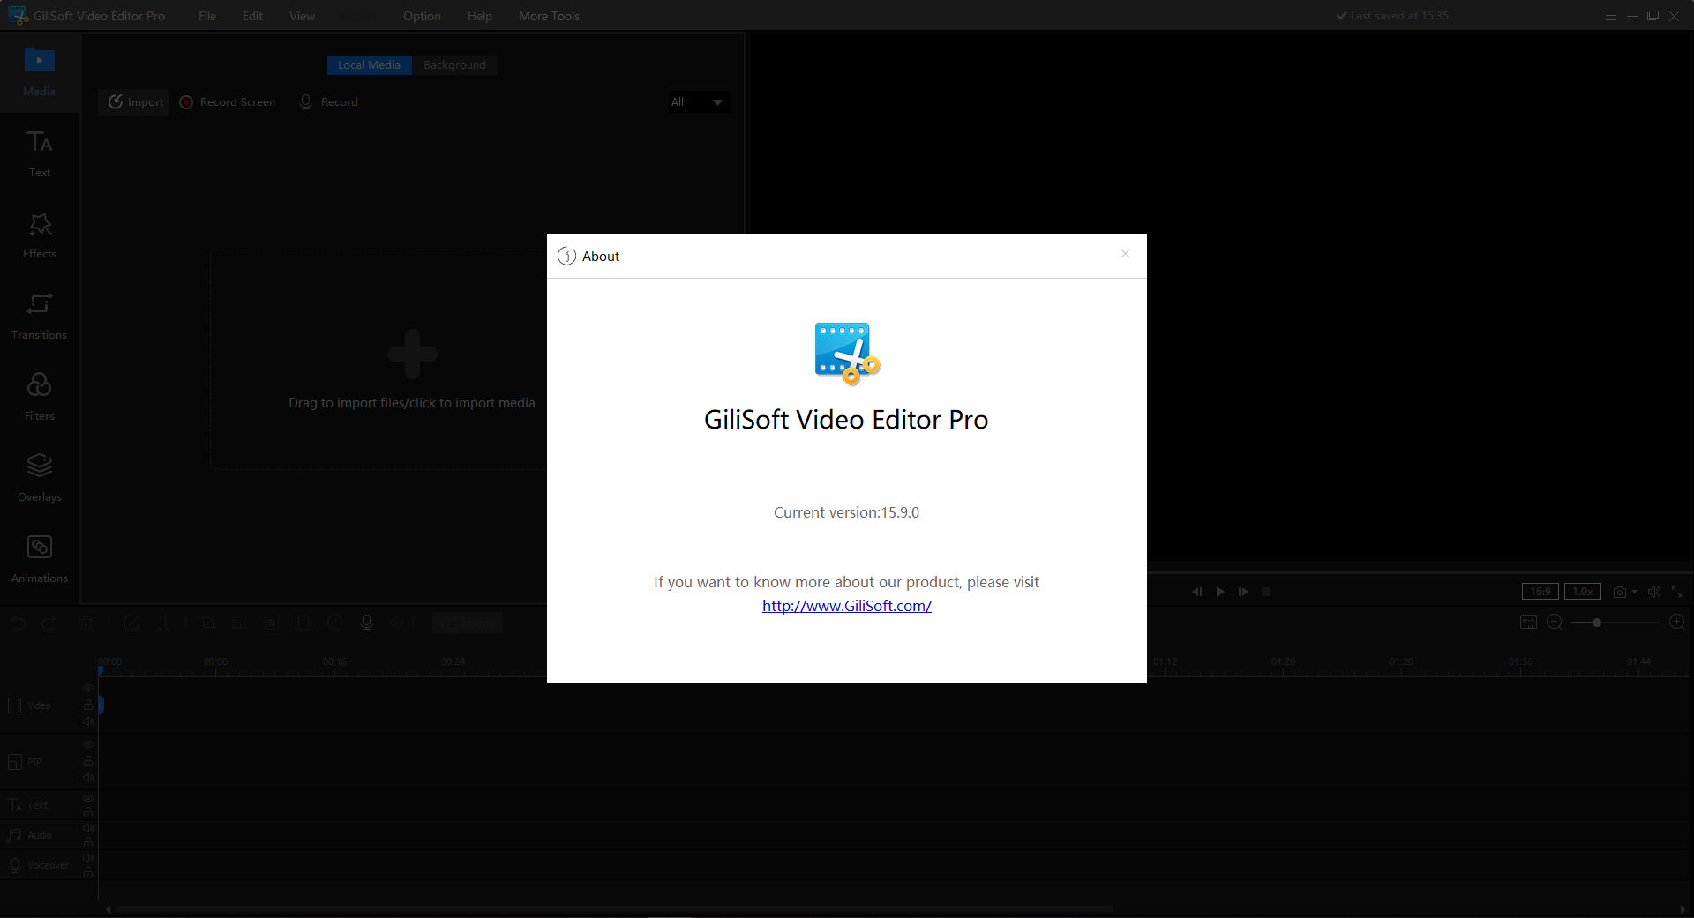
Task: Click the timeline zoom slider handle
Action: click(x=1597, y=623)
